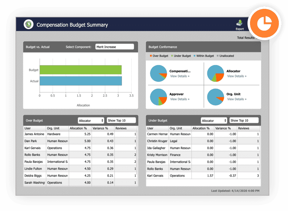Click allocation value 1.57
This screenshot has height=211, width=288.
210,176
